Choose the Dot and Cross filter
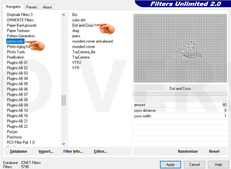 83,25
